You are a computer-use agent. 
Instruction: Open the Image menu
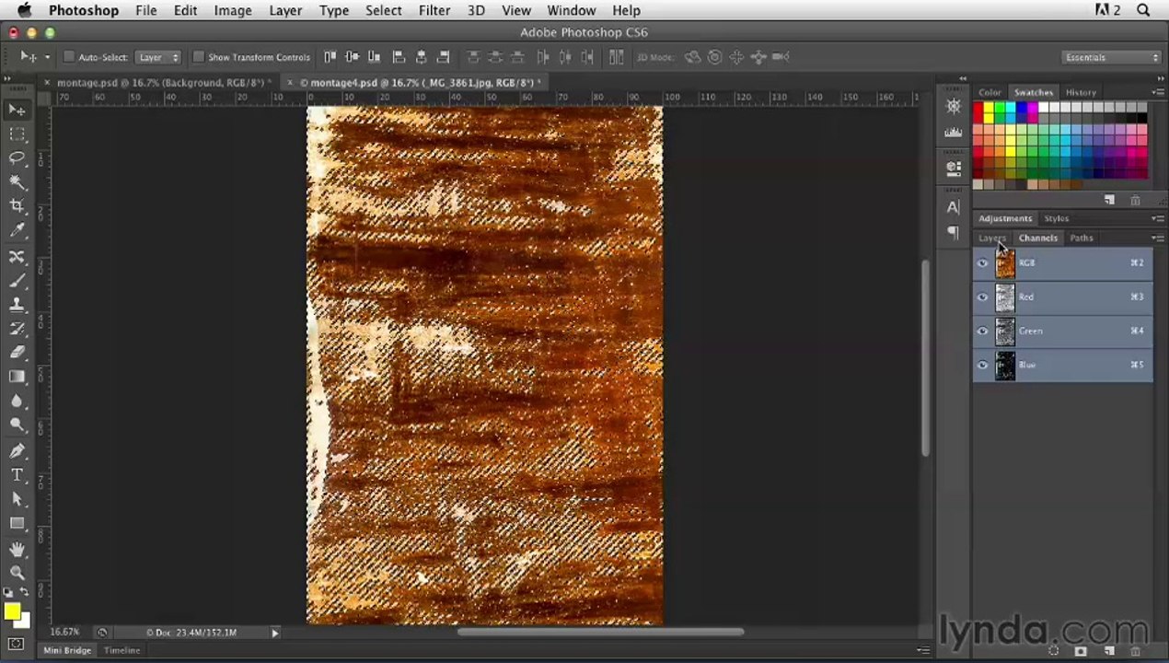tap(233, 10)
